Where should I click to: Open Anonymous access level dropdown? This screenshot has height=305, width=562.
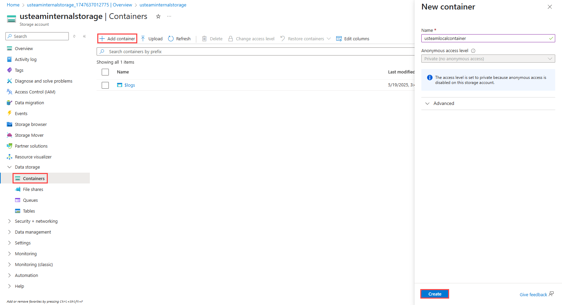(488, 59)
